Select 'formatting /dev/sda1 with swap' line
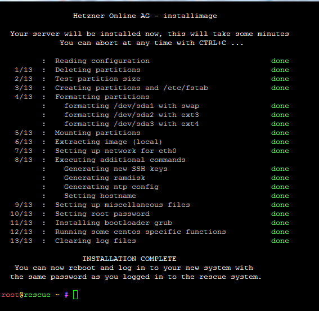The image size is (319, 311). [x=132, y=106]
